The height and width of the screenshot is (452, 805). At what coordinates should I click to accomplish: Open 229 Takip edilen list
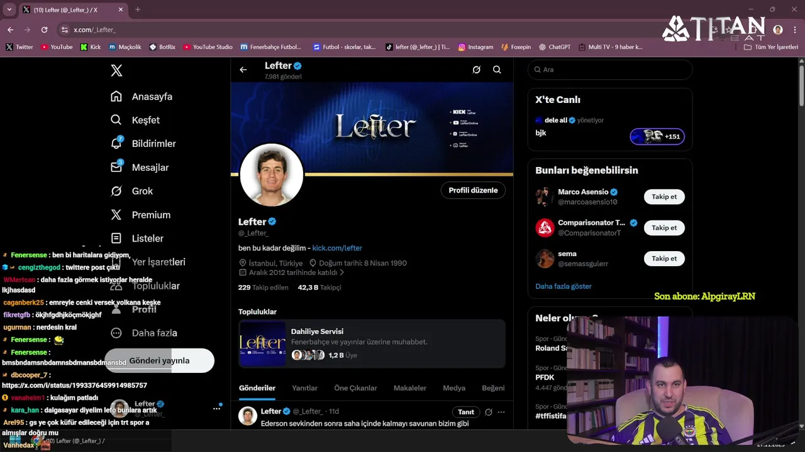pyautogui.click(x=263, y=288)
